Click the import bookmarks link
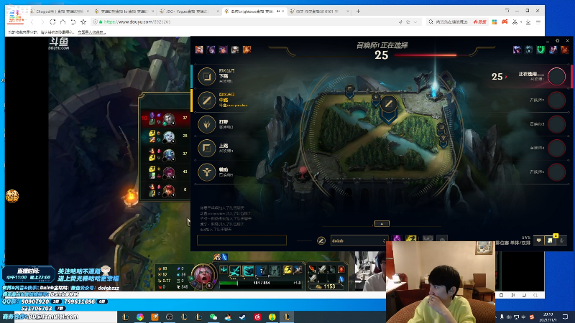This screenshot has width=575, height=323. point(91,32)
